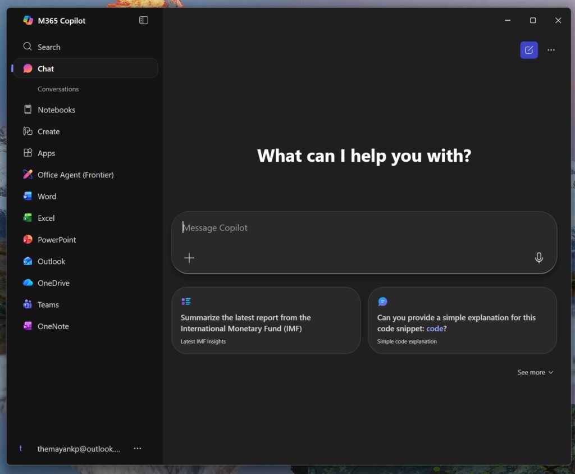Image resolution: width=575 pixels, height=474 pixels.
Task: Select the IMF report summary suggestion card
Action: click(x=266, y=321)
